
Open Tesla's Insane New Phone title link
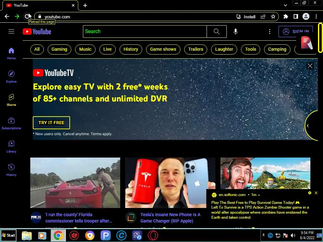[x=170, y=218]
